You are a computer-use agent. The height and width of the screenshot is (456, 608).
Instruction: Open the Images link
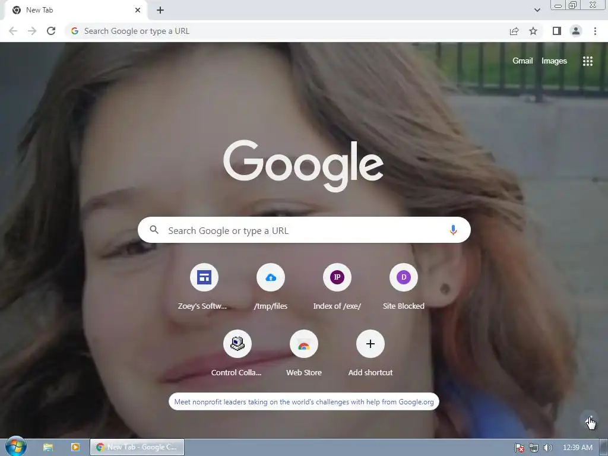(x=554, y=61)
